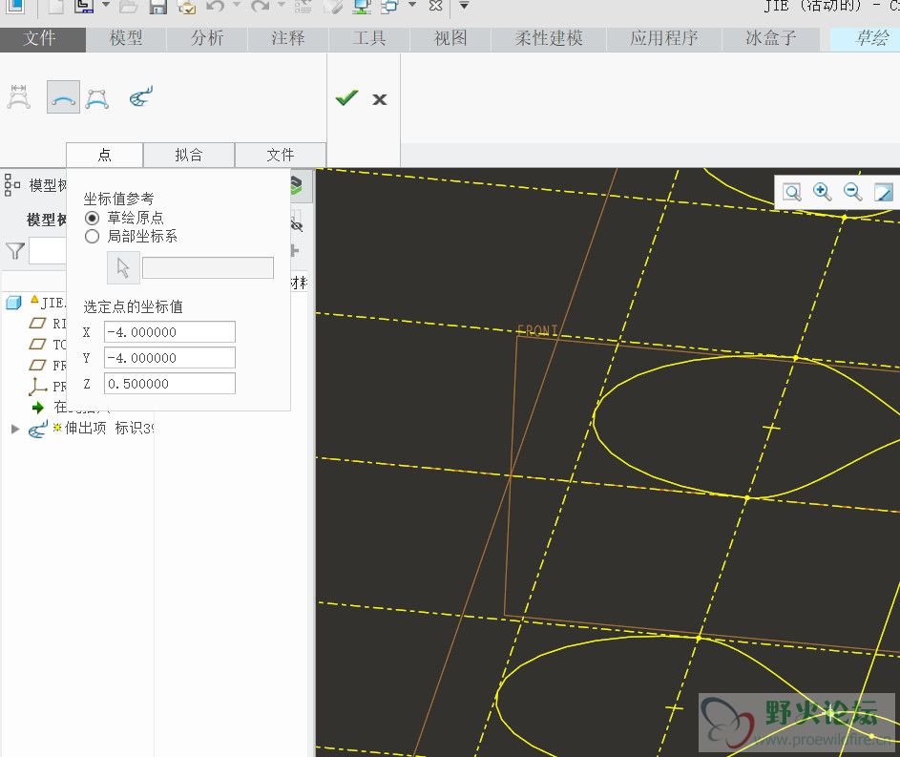Click the green checkmark to accept the curve
Image resolution: width=900 pixels, height=757 pixels.
point(346,98)
